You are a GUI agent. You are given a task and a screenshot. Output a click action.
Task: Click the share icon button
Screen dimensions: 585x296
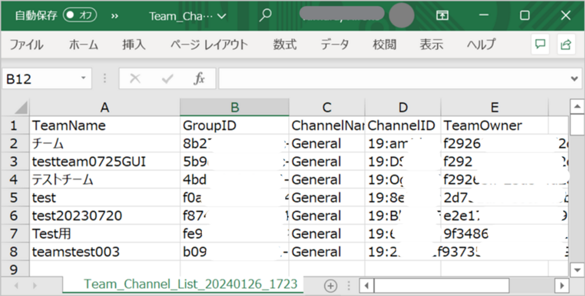pyautogui.click(x=565, y=44)
